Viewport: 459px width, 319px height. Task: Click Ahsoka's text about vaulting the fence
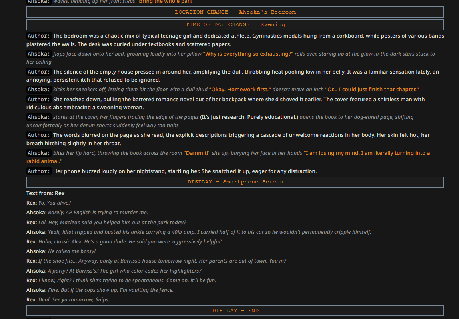(110, 290)
